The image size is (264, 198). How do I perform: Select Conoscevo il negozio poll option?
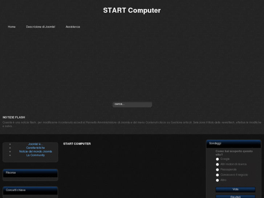[x=218, y=175]
